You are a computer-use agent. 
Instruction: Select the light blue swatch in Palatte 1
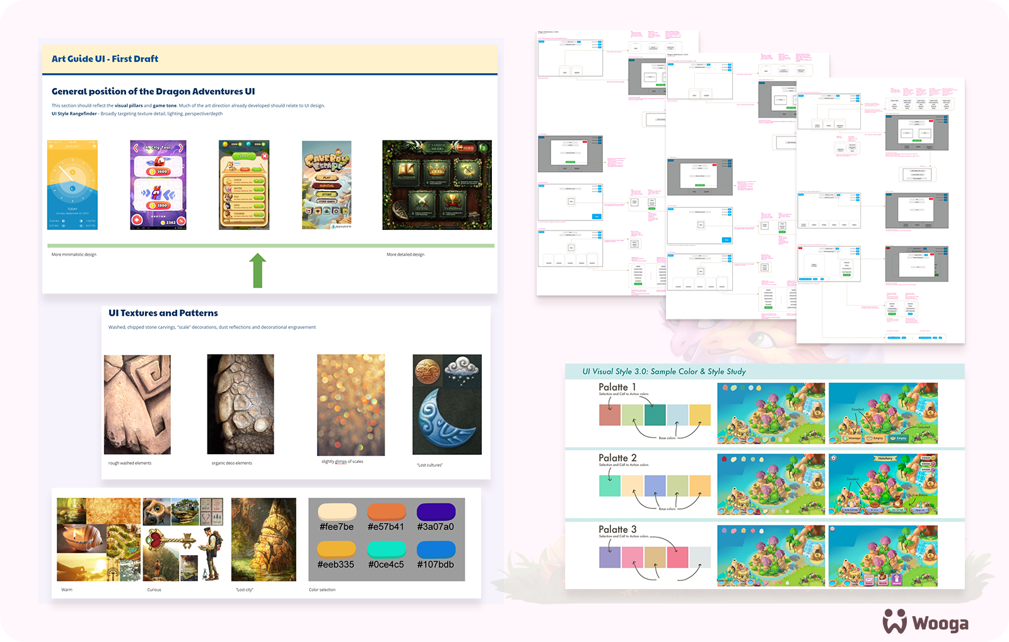678,415
